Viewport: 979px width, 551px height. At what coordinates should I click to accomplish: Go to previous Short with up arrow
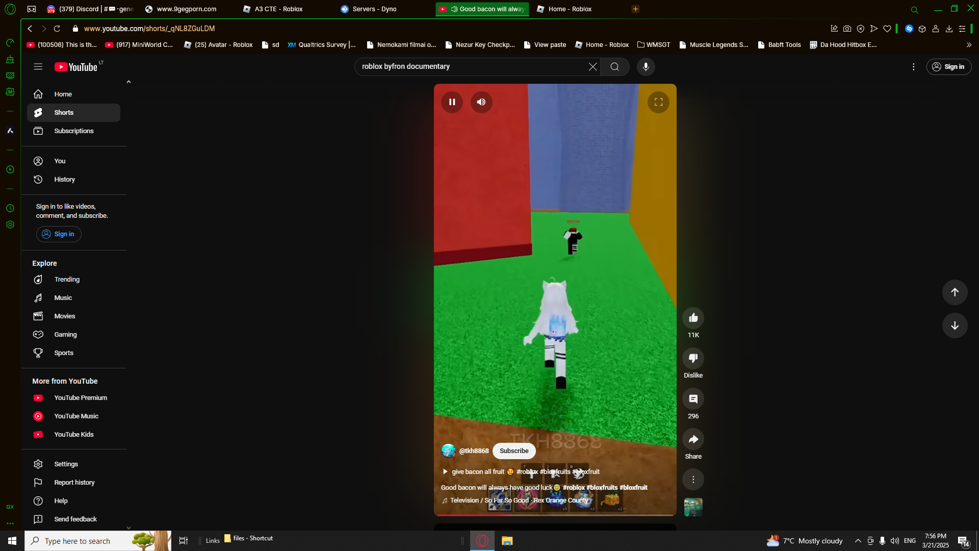click(x=955, y=292)
